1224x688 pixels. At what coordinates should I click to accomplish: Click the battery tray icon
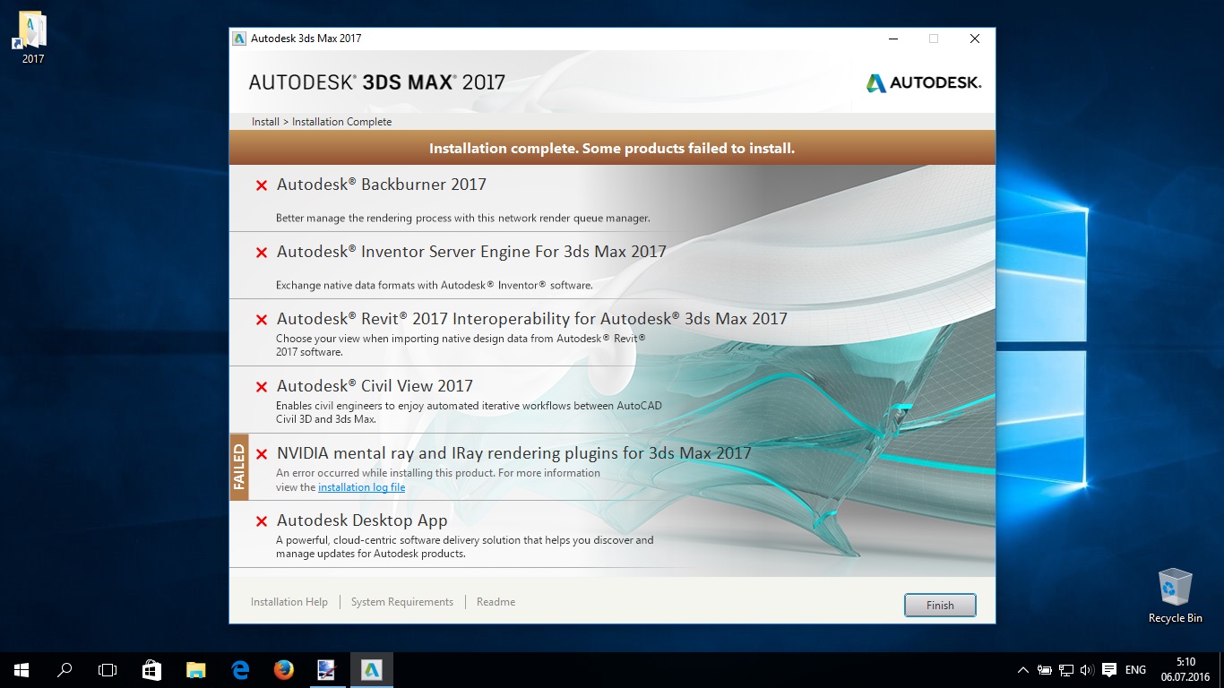tap(1045, 670)
